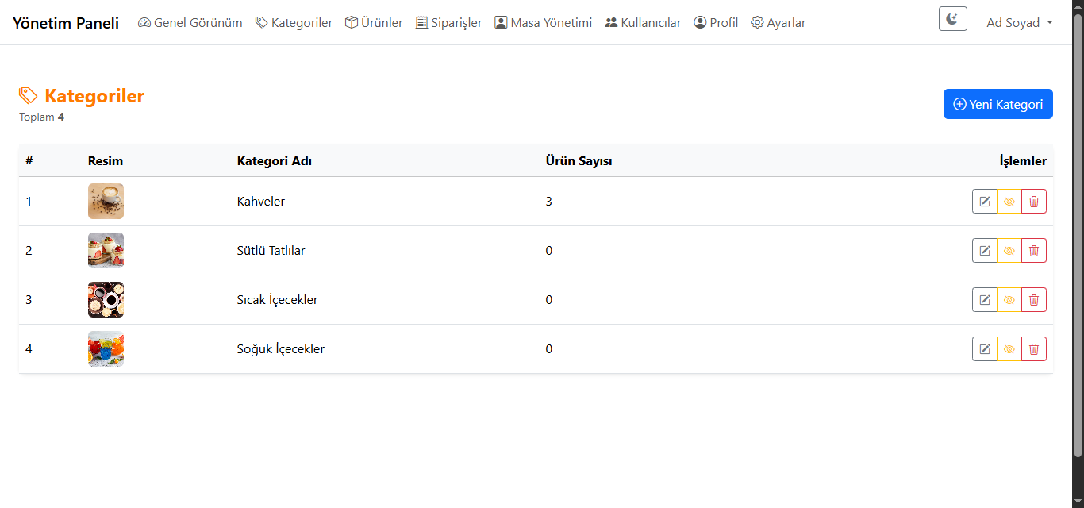Screen dimensions: 1084x508
Task: Click the edit icon for Kahveler
Action: (985, 202)
